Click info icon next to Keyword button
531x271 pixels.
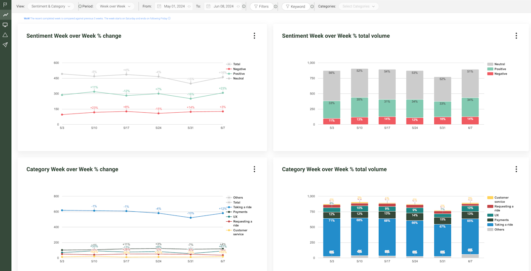click(x=312, y=7)
